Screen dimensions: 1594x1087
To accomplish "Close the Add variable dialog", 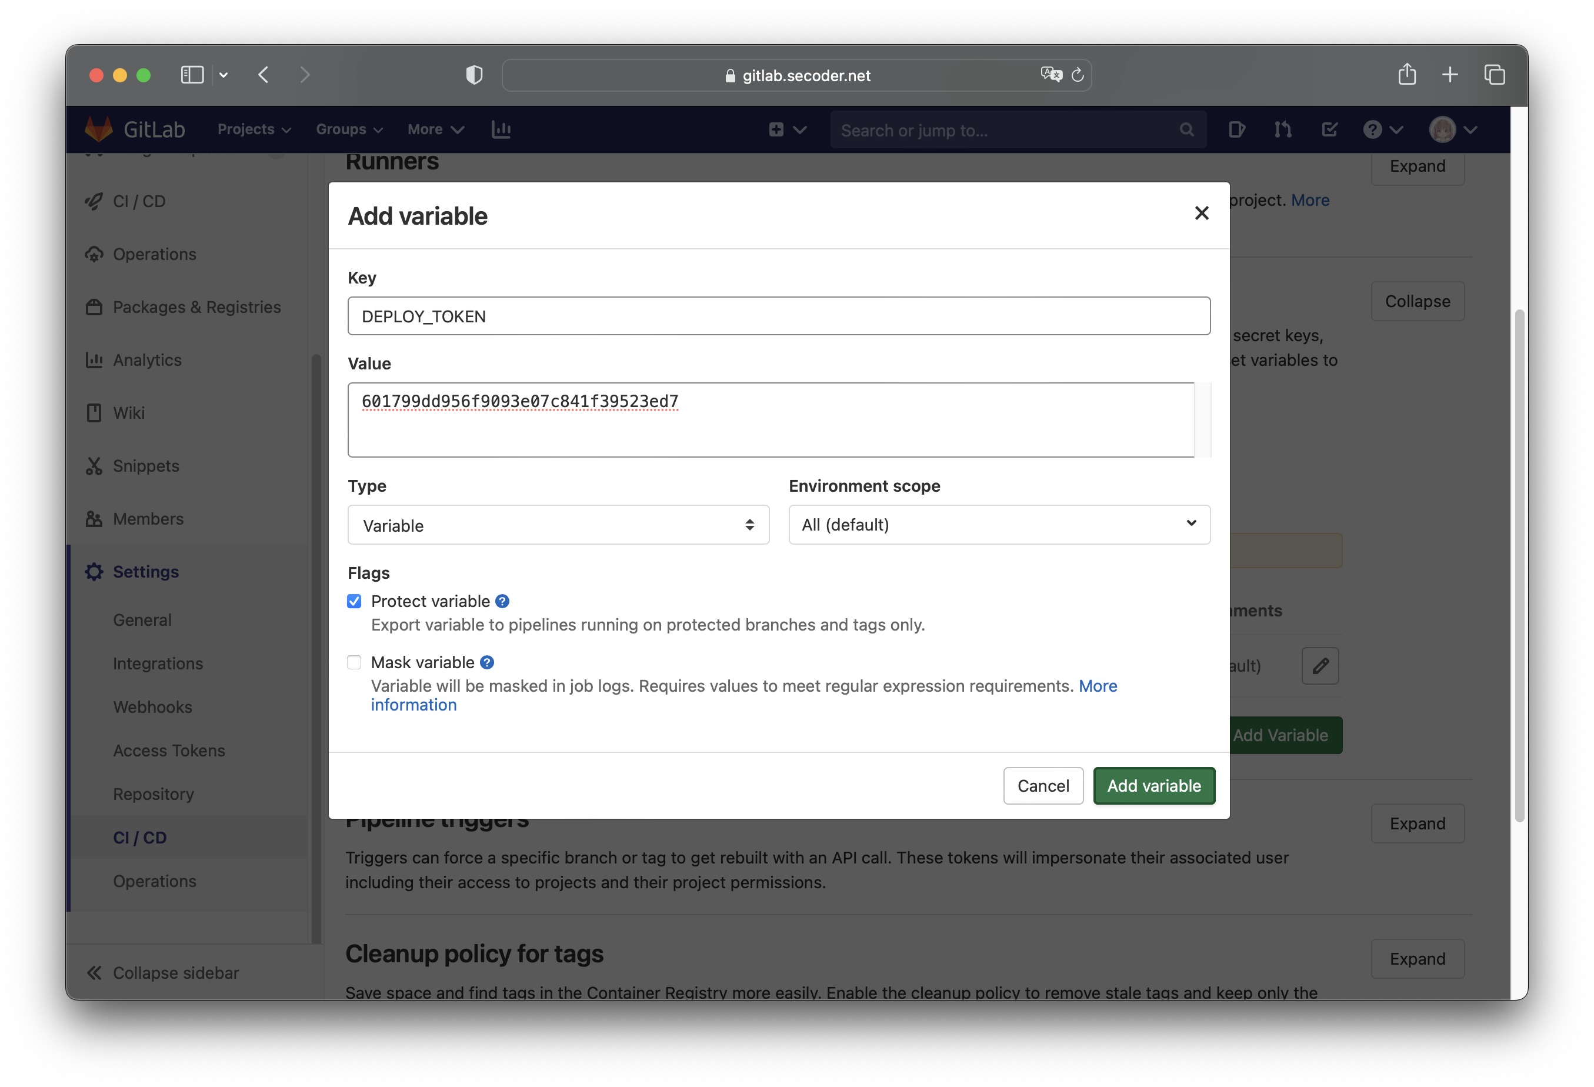I will coord(1201,214).
